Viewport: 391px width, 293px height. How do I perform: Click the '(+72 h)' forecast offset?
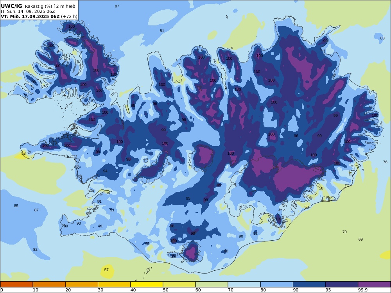(x=69, y=16)
